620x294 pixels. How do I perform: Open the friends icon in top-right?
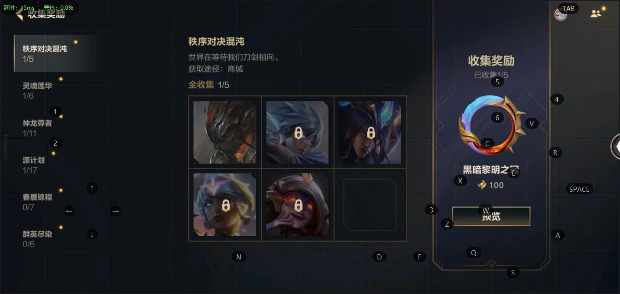click(x=596, y=14)
